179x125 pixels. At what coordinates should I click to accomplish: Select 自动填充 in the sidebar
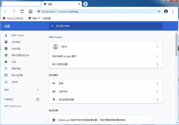pyautogui.click(x=16, y=42)
